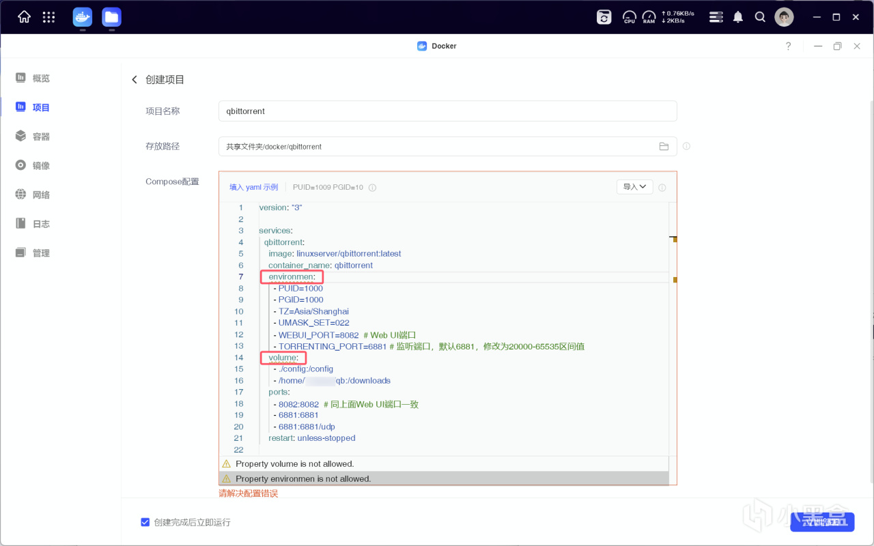
Task: Click the restart: unless-stopped line
Action: tap(312, 438)
